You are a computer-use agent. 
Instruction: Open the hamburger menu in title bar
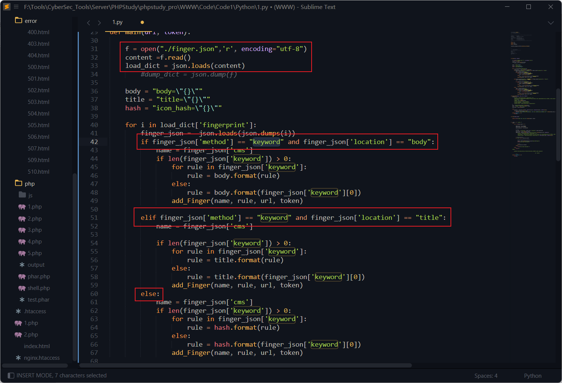[x=16, y=7]
